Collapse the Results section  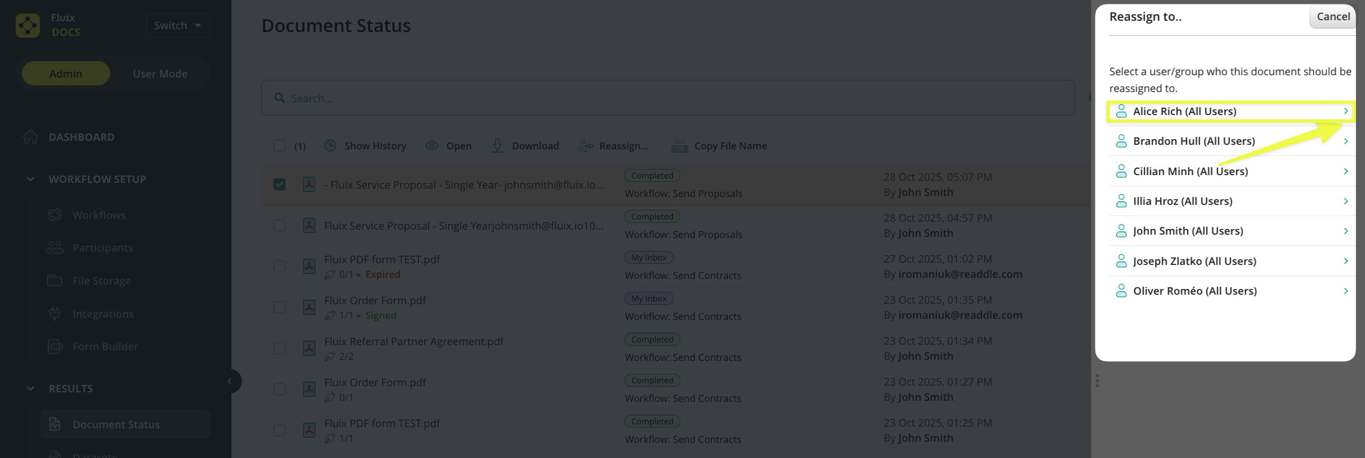pyautogui.click(x=31, y=388)
